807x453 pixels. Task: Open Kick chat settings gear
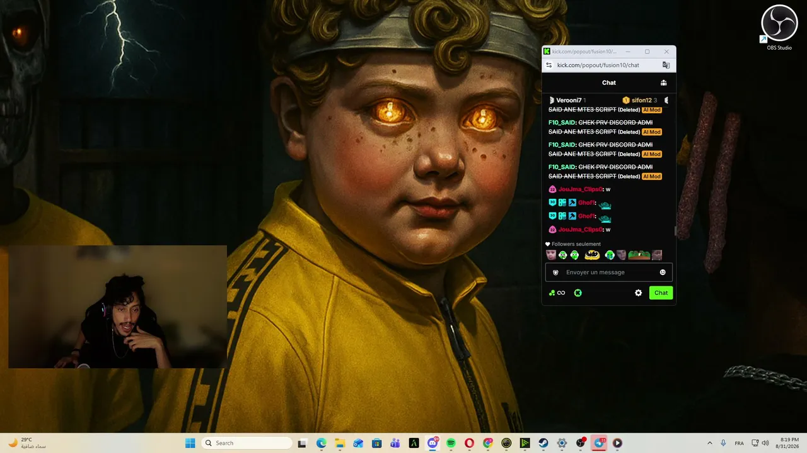pos(638,293)
